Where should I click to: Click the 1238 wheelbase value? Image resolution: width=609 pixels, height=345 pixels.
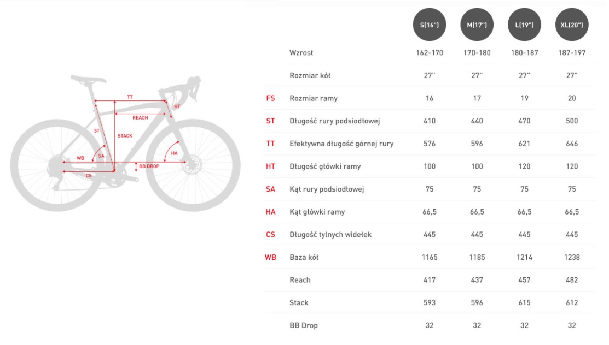coord(572,257)
